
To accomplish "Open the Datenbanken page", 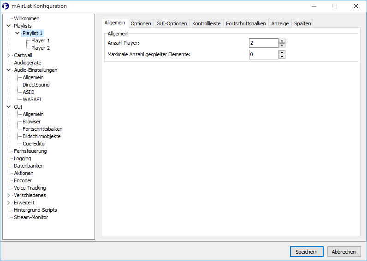I will pos(29,166).
